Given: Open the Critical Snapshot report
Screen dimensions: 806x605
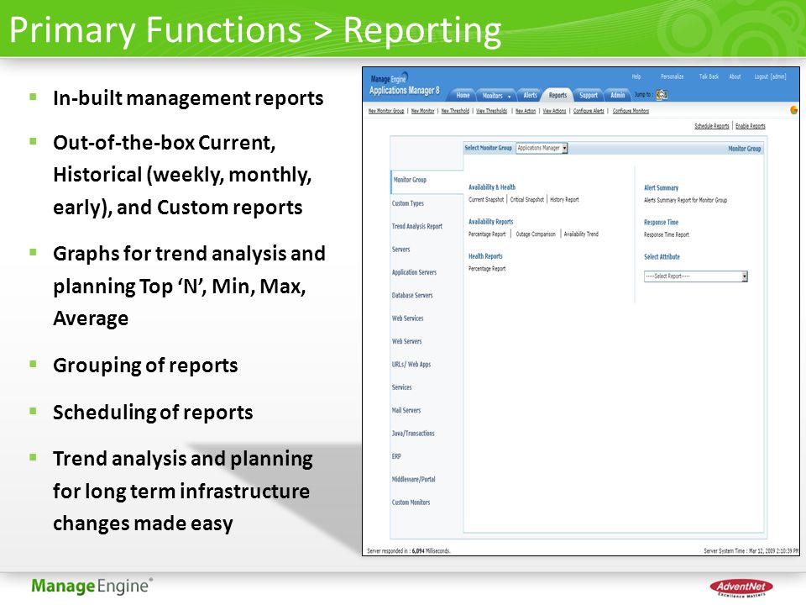Looking at the screenshot, I should click(x=527, y=200).
